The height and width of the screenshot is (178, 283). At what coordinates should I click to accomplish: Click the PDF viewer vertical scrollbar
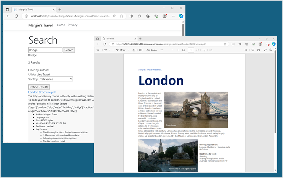coord(275,92)
